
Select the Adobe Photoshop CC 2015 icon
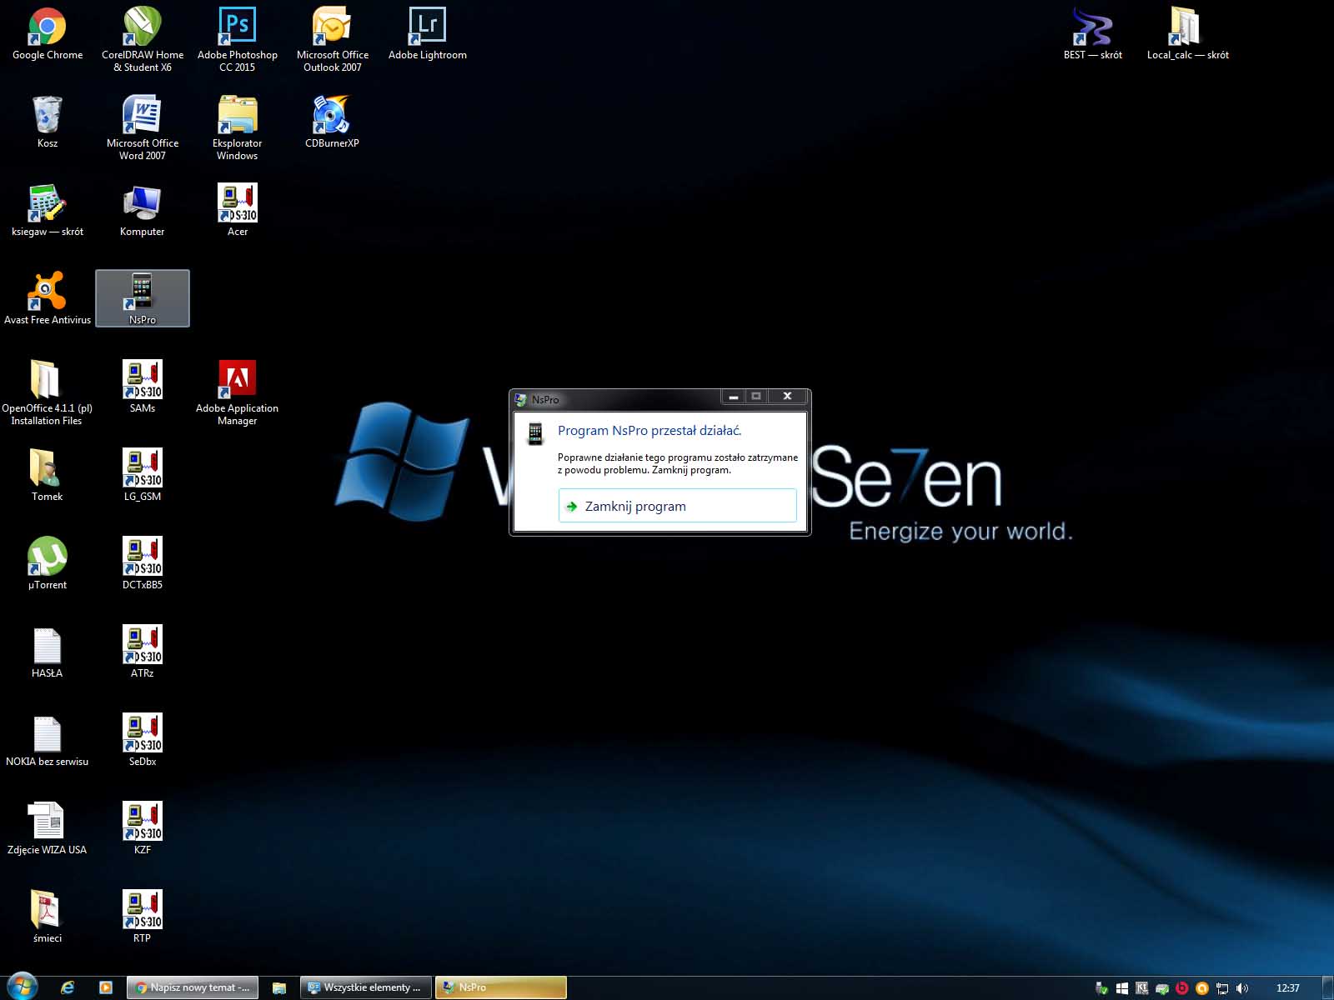point(238,40)
